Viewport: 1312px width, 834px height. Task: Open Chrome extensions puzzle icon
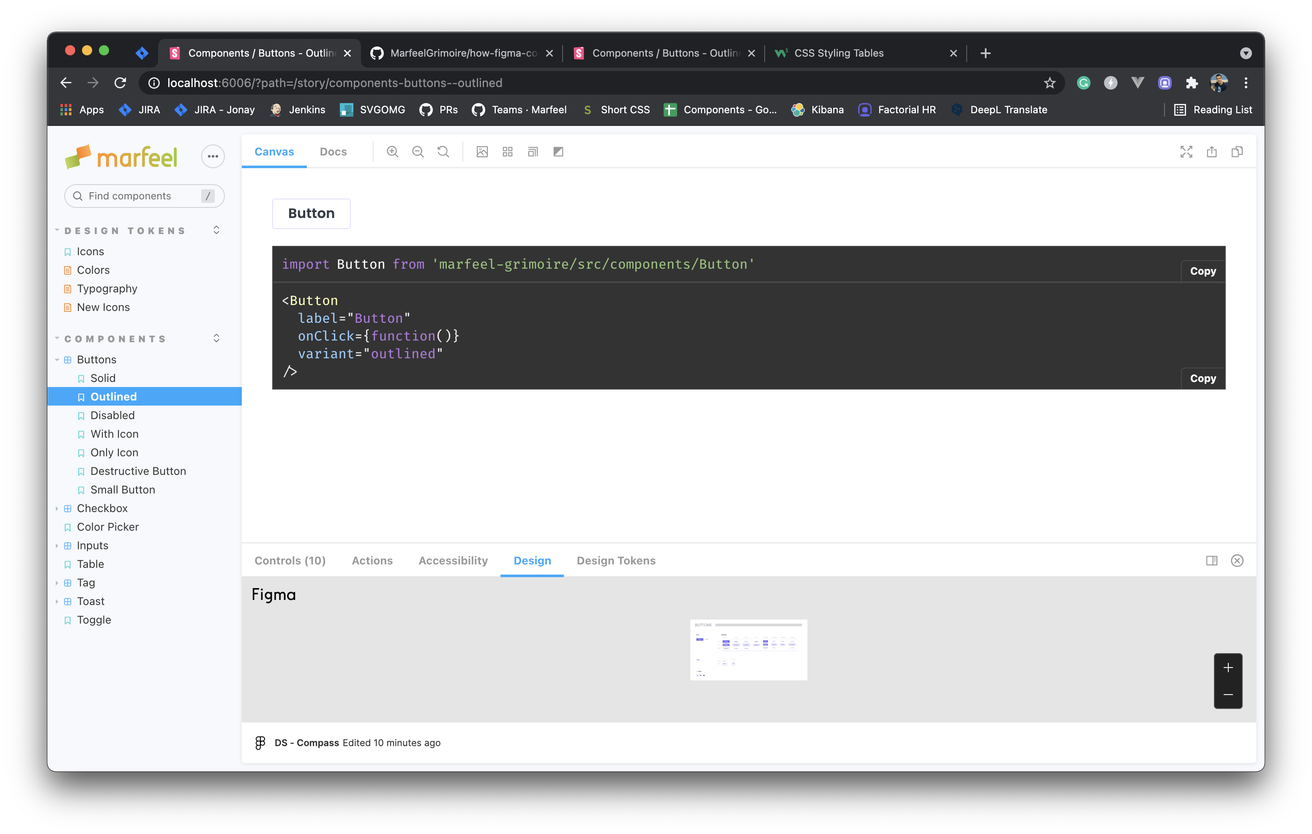coord(1192,83)
